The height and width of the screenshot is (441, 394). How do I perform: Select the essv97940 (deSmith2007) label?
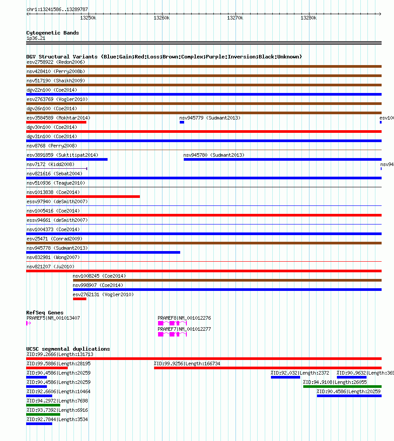[57, 201]
